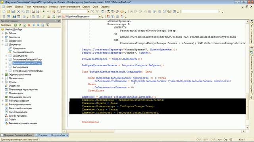254x142 pixels.
Task: Click the Comment block slashes icon
Action: click(x=44, y=17)
